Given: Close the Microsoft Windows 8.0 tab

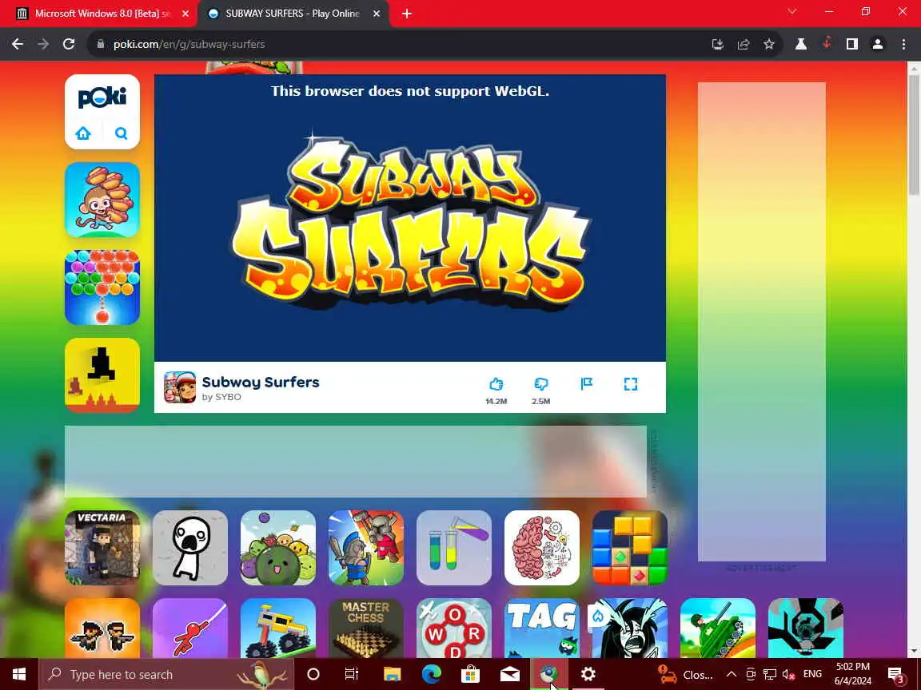Looking at the screenshot, I should click(185, 14).
